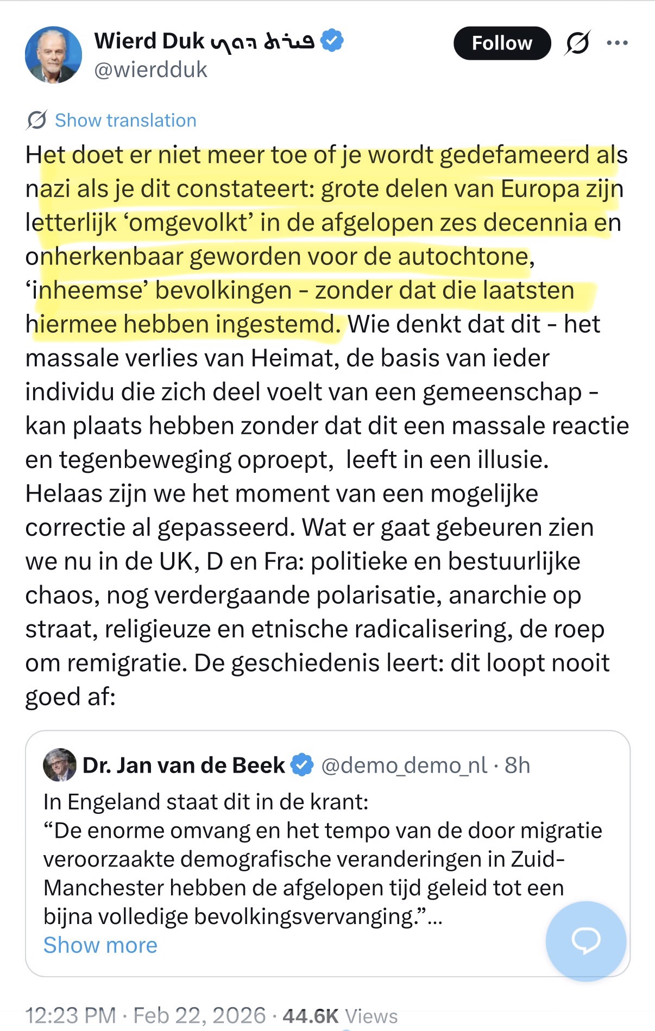This screenshot has height=1031, width=655.
Task: Click Wierd Duk's blue verified badge
Action: click(x=332, y=41)
